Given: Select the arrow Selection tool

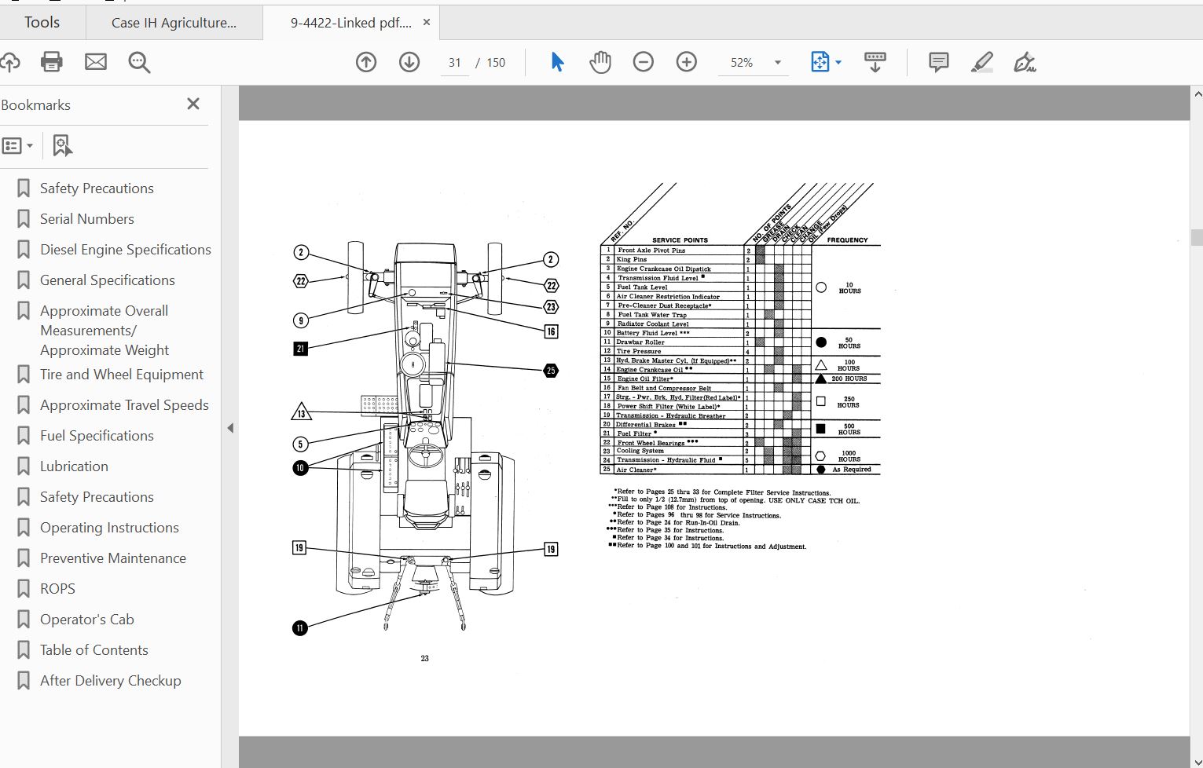Looking at the screenshot, I should (557, 62).
